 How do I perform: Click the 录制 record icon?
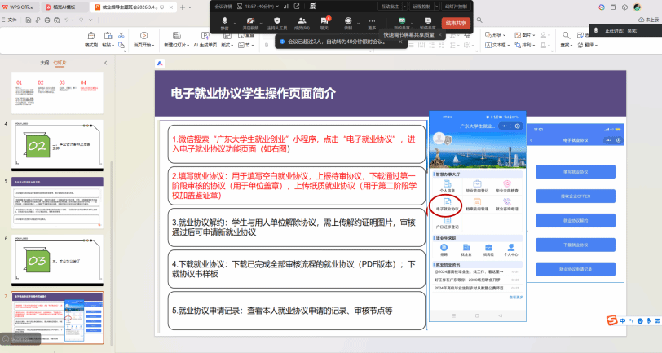point(348,20)
